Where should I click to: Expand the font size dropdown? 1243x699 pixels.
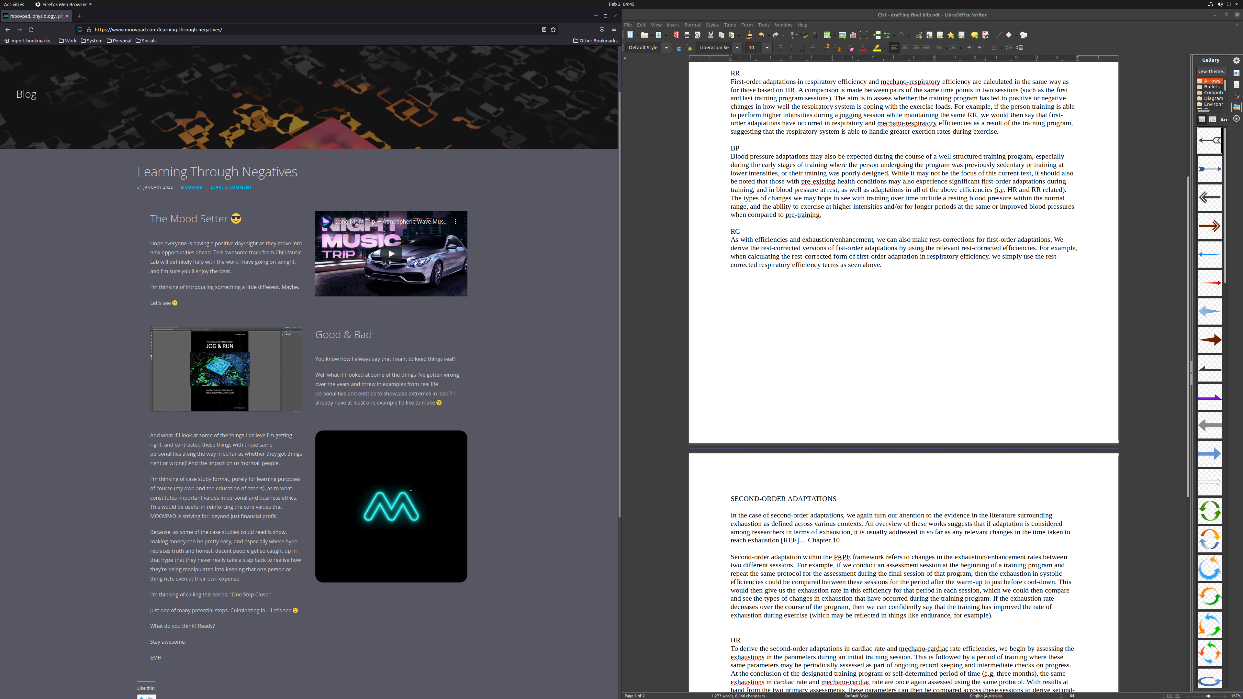767,48
